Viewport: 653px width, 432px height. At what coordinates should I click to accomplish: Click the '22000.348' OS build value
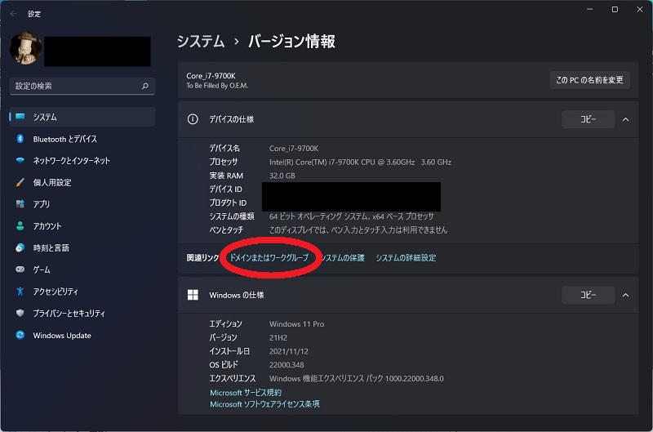click(287, 364)
